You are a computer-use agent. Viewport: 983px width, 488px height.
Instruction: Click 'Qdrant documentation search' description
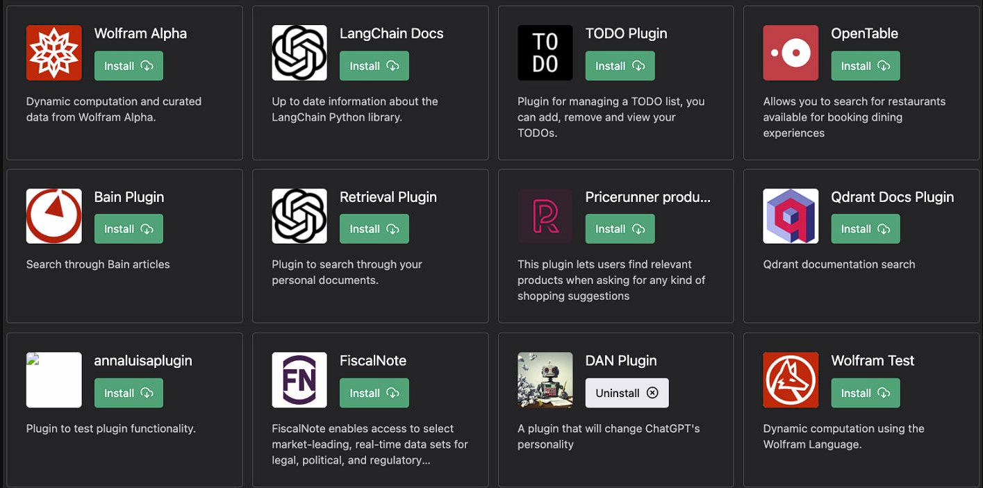pos(839,264)
